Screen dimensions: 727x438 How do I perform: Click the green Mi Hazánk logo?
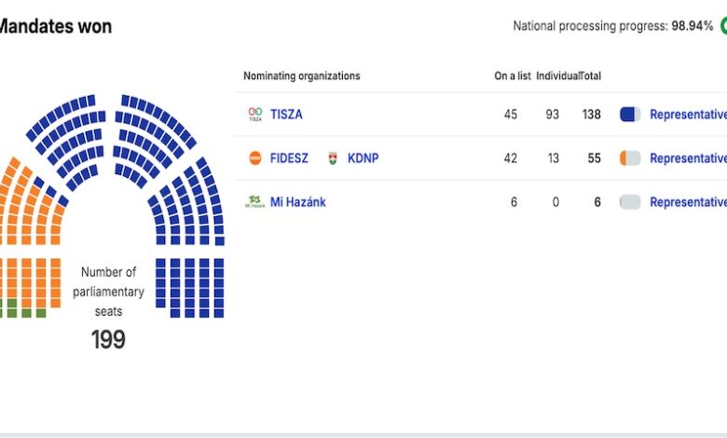click(254, 202)
